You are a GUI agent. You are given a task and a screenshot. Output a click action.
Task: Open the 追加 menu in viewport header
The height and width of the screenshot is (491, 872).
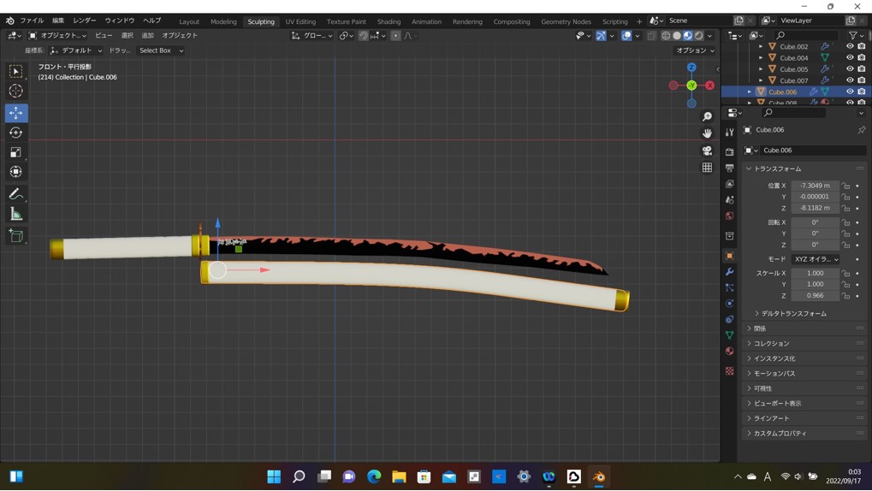point(147,36)
